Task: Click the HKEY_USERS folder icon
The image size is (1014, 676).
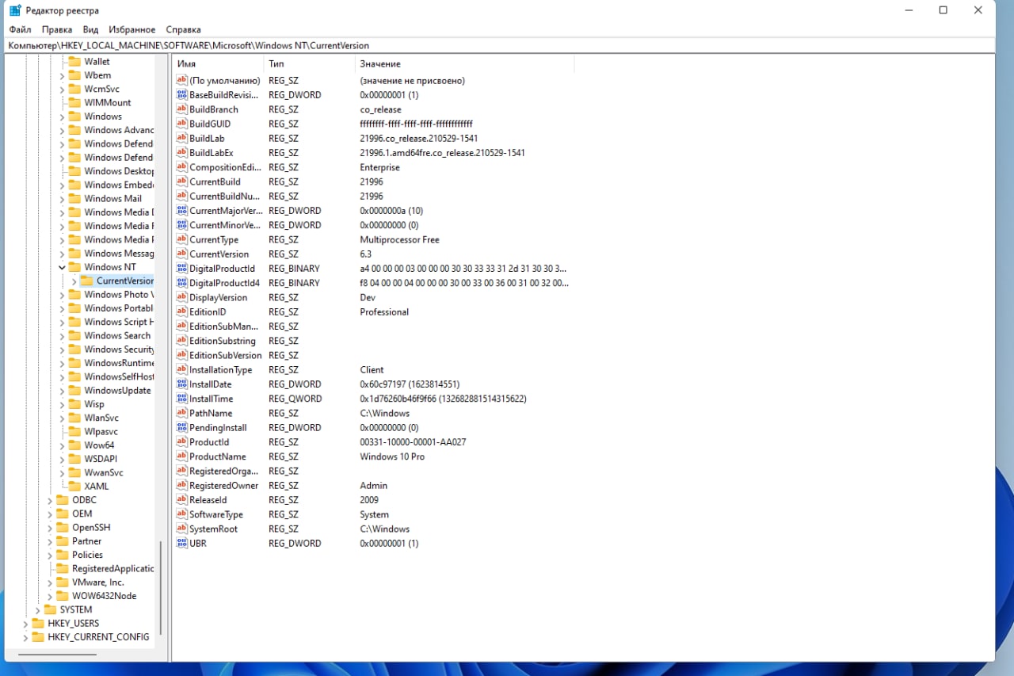Action: [x=38, y=623]
